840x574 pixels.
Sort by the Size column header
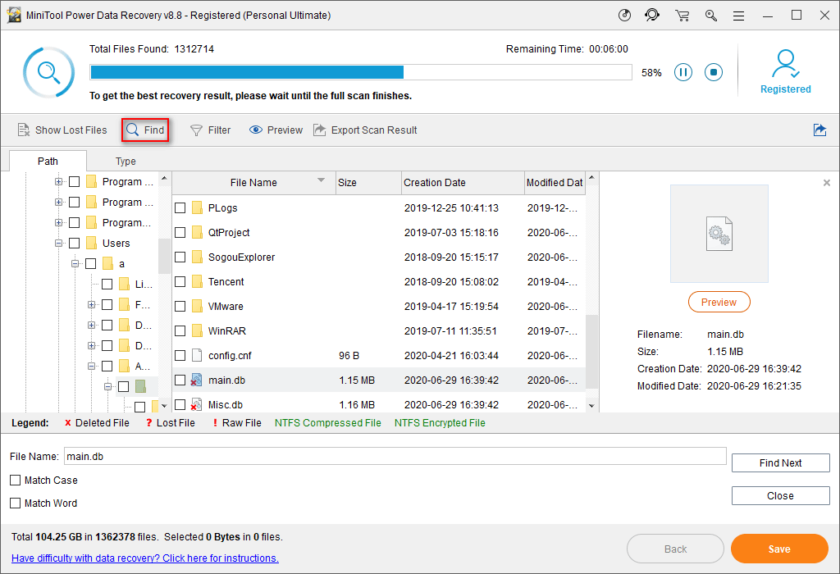coord(368,183)
